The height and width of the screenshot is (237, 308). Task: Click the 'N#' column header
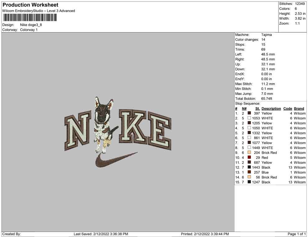244,109
